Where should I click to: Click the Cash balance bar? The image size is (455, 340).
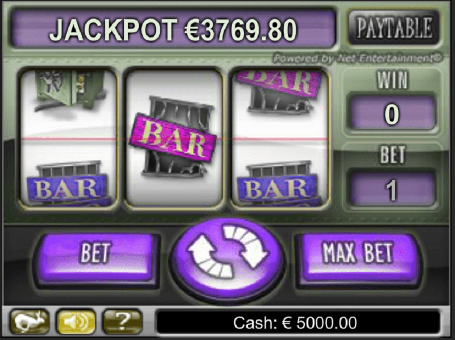298,322
